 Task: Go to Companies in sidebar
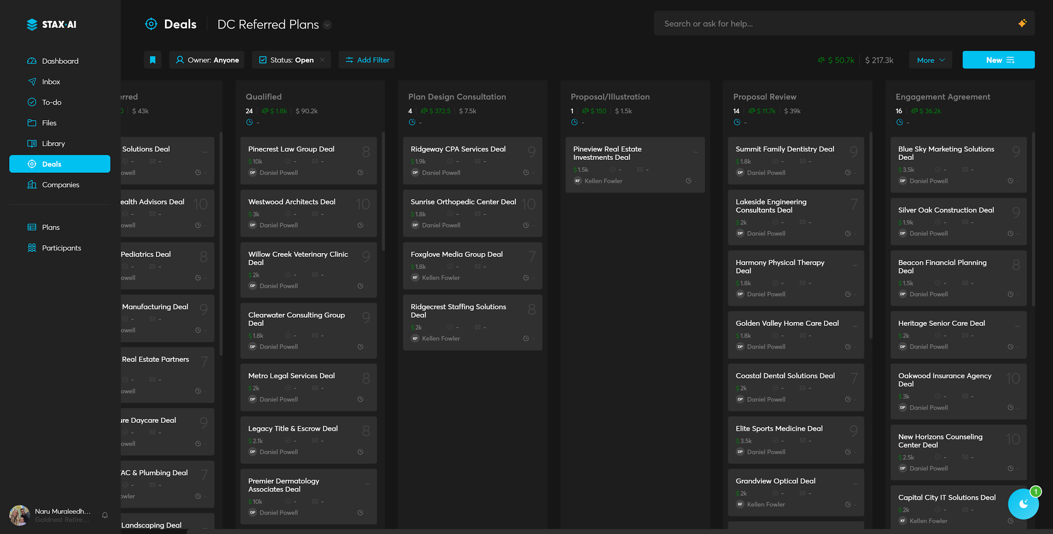tap(60, 184)
